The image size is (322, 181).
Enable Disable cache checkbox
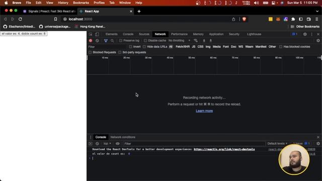(145, 41)
